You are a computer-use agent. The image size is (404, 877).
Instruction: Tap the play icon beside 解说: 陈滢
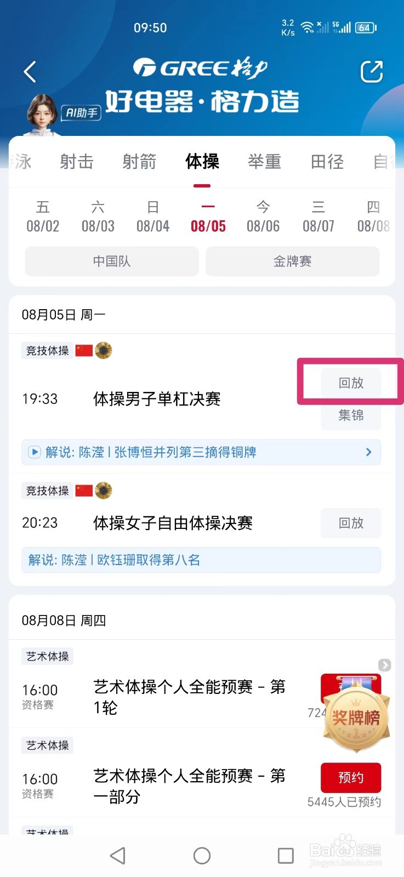point(35,452)
